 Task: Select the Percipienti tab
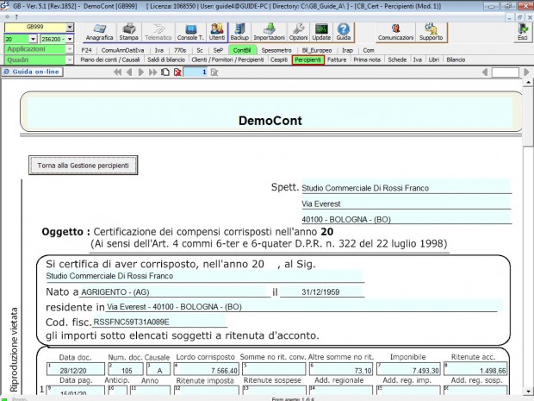coord(307,60)
